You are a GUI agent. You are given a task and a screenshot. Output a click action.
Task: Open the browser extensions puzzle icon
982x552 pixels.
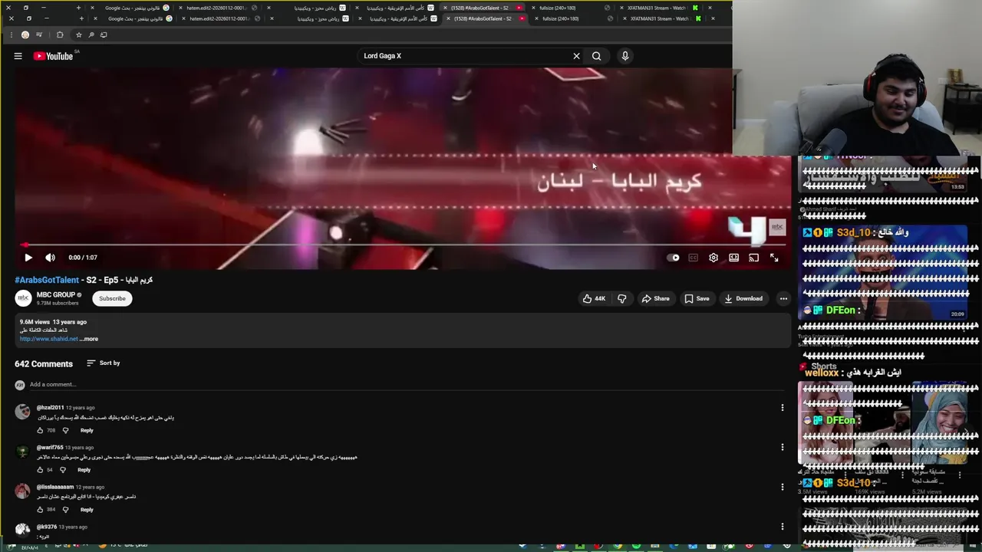(60, 34)
